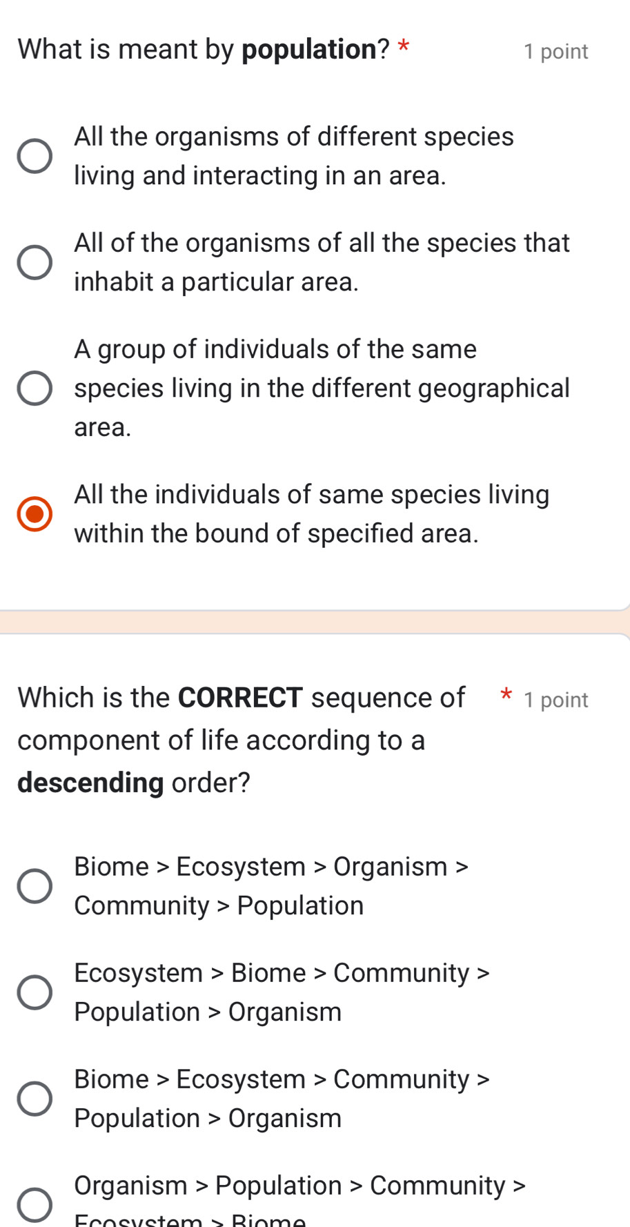Click the bolded word 'CORRECT'
Viewport: 630px width, 1227px height.
click(239, 697)
